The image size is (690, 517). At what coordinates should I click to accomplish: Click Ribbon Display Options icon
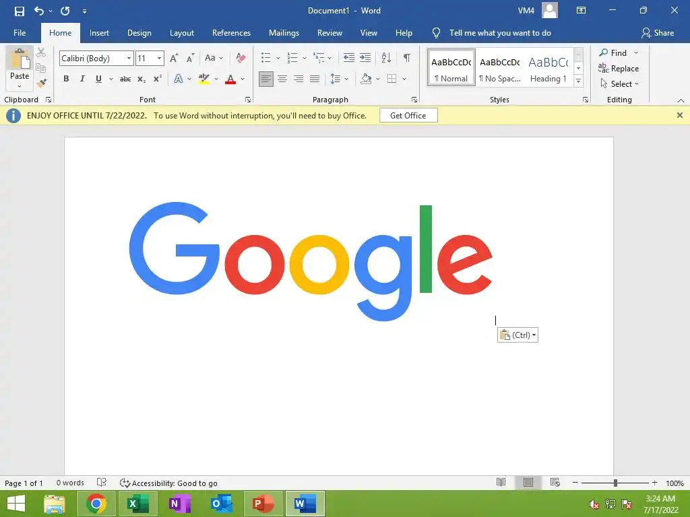(x=581, y=11)
